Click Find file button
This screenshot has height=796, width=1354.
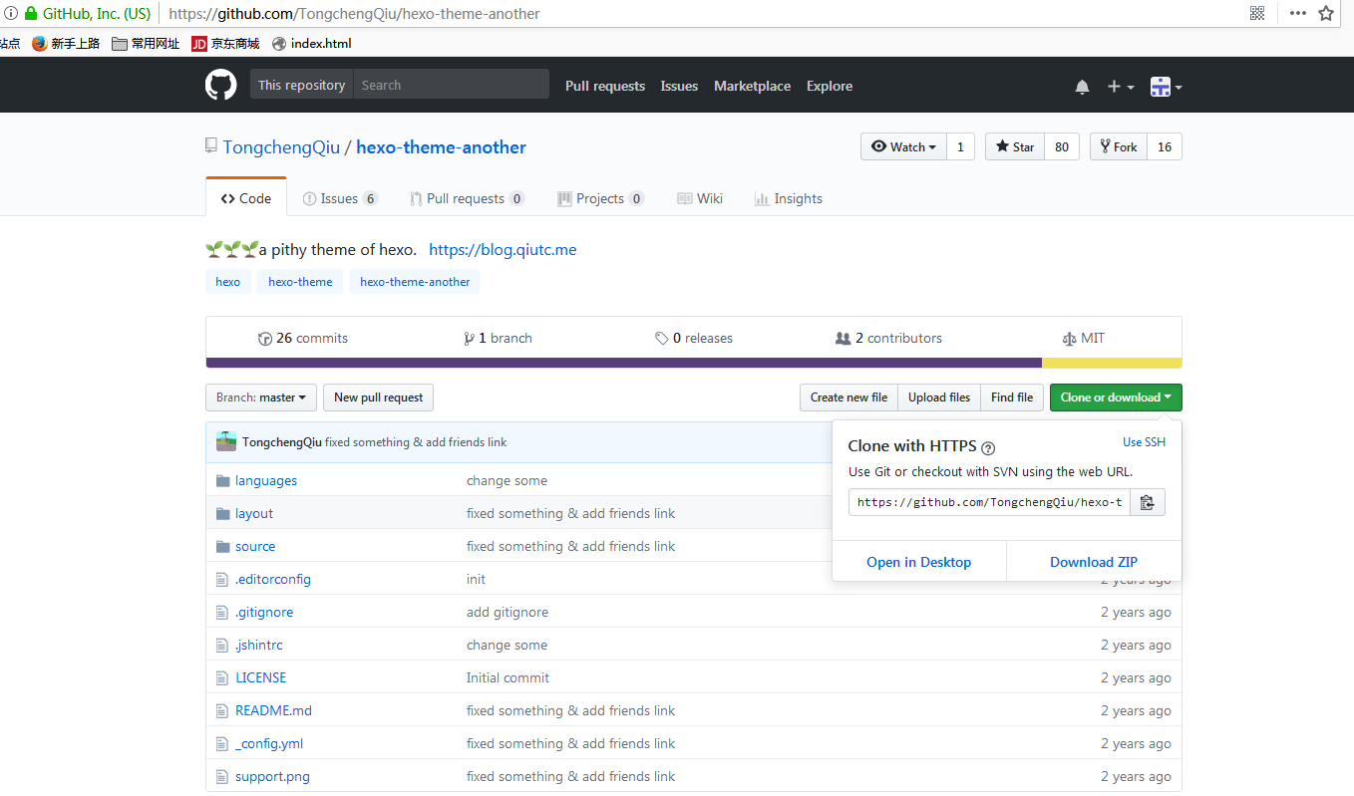tap(1012, 398)
